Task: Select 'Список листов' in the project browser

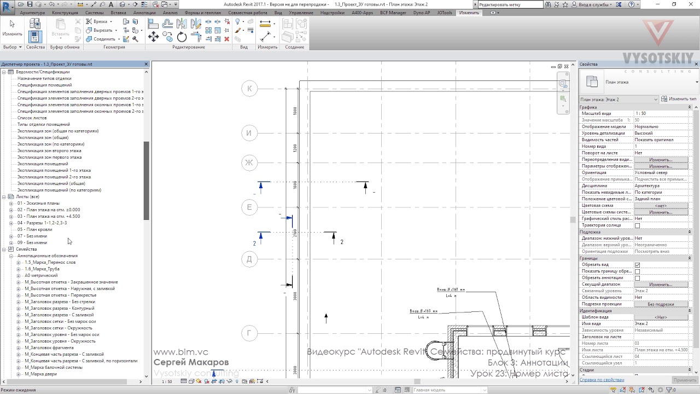Action: pyautogui.click(x=32, y=118)
